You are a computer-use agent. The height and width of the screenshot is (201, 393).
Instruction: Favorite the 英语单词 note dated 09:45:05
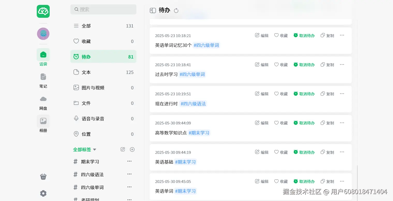tap(281, 181)
